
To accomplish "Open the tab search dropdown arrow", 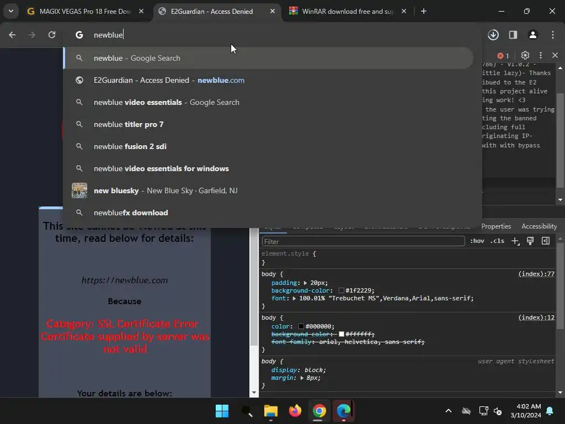I will (x=11, y=11).
